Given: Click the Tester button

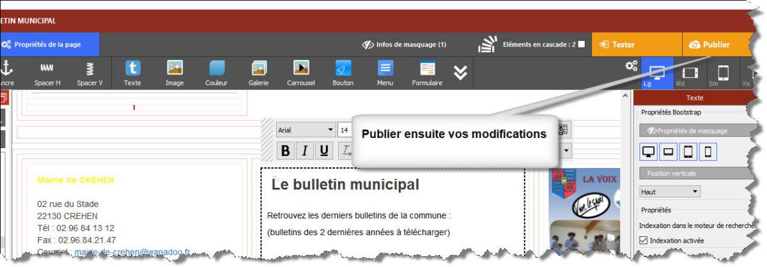Looking at the screenshot, I should [x=617, y=45].
